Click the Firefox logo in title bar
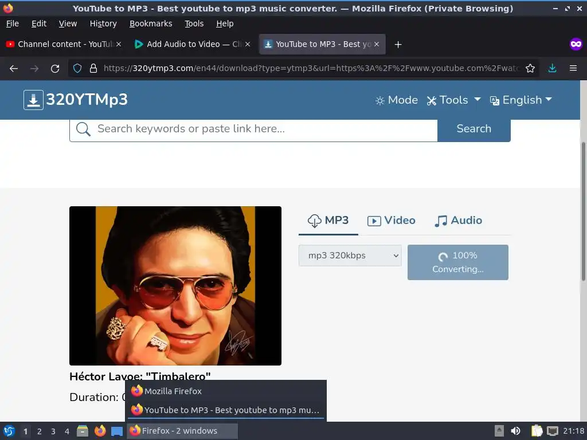The height and width of the screenshot is (440, 587). pyautogui.click(x=8, y=8)
